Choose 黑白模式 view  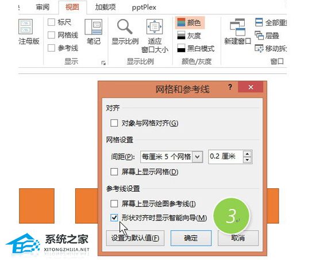coord(196,48)
